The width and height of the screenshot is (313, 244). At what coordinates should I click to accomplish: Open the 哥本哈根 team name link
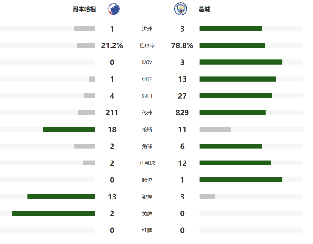click(84, 9)
